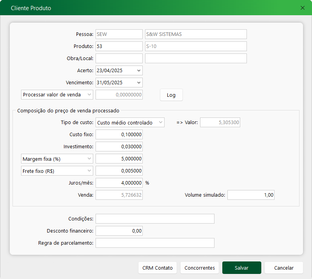Open the Concorrentes button
Screen dimensions: 312x279
[200, 268]
